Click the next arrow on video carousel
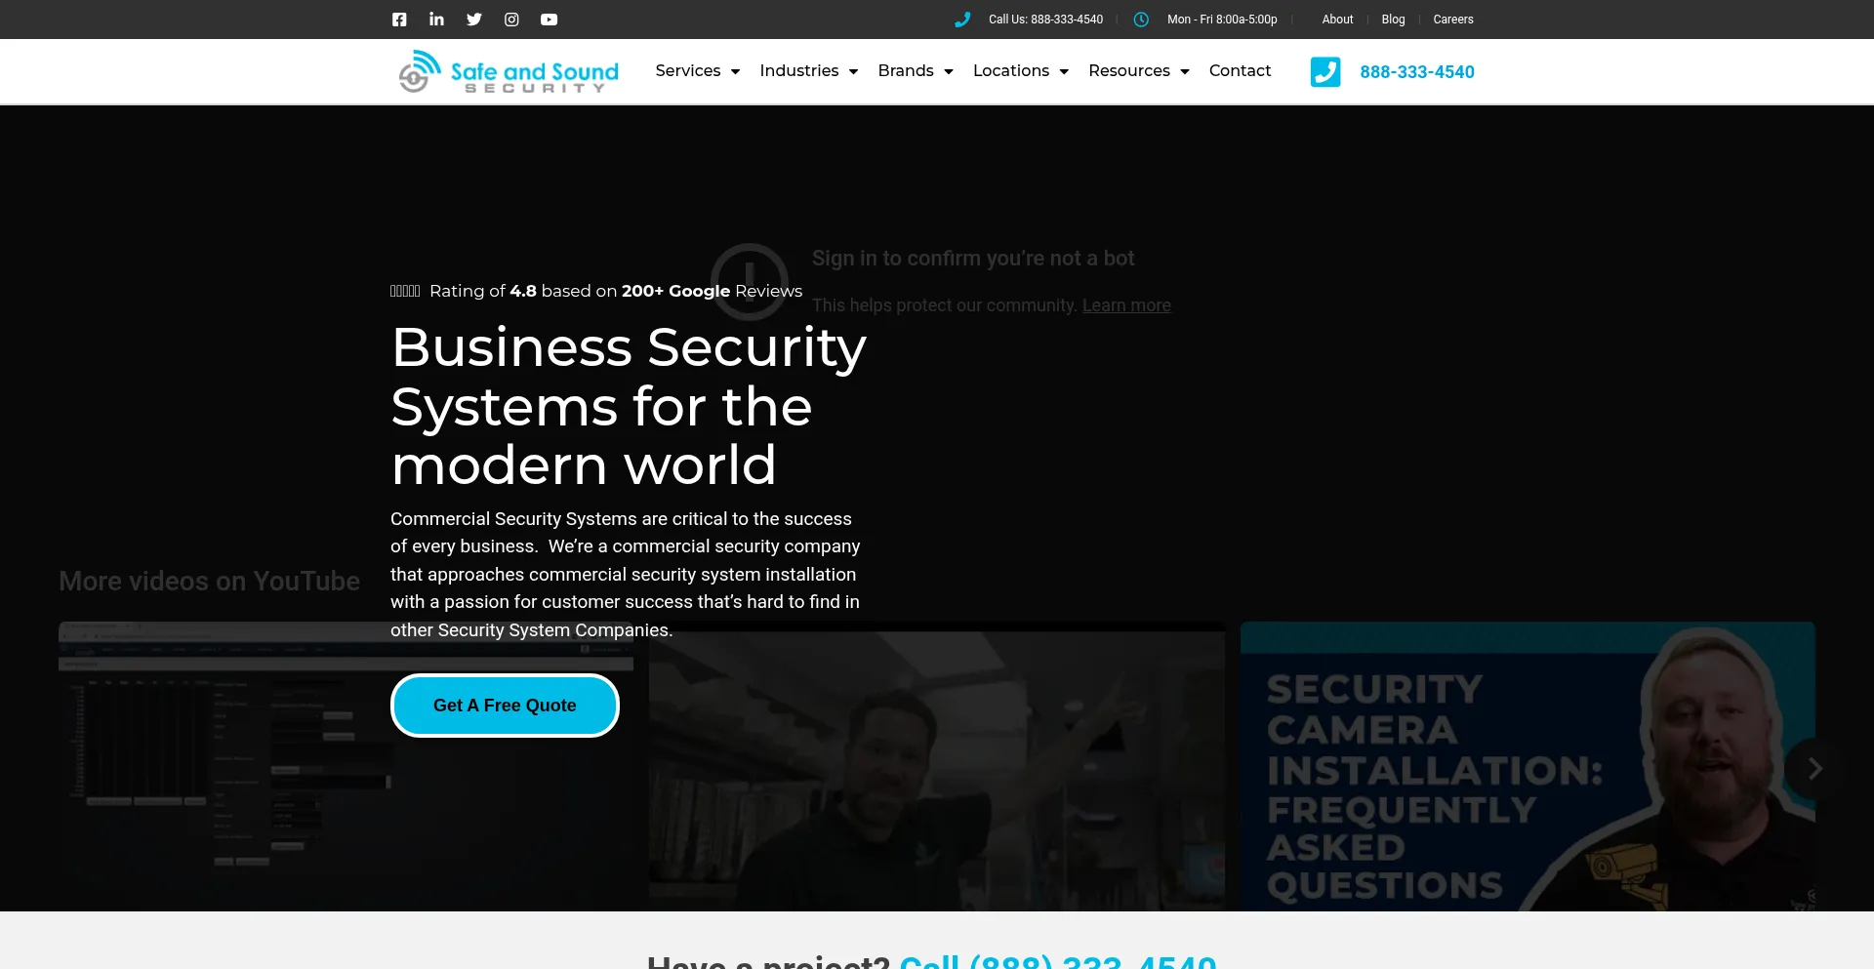This screenshot has width=1874, height=969. tap(1814, 769)
